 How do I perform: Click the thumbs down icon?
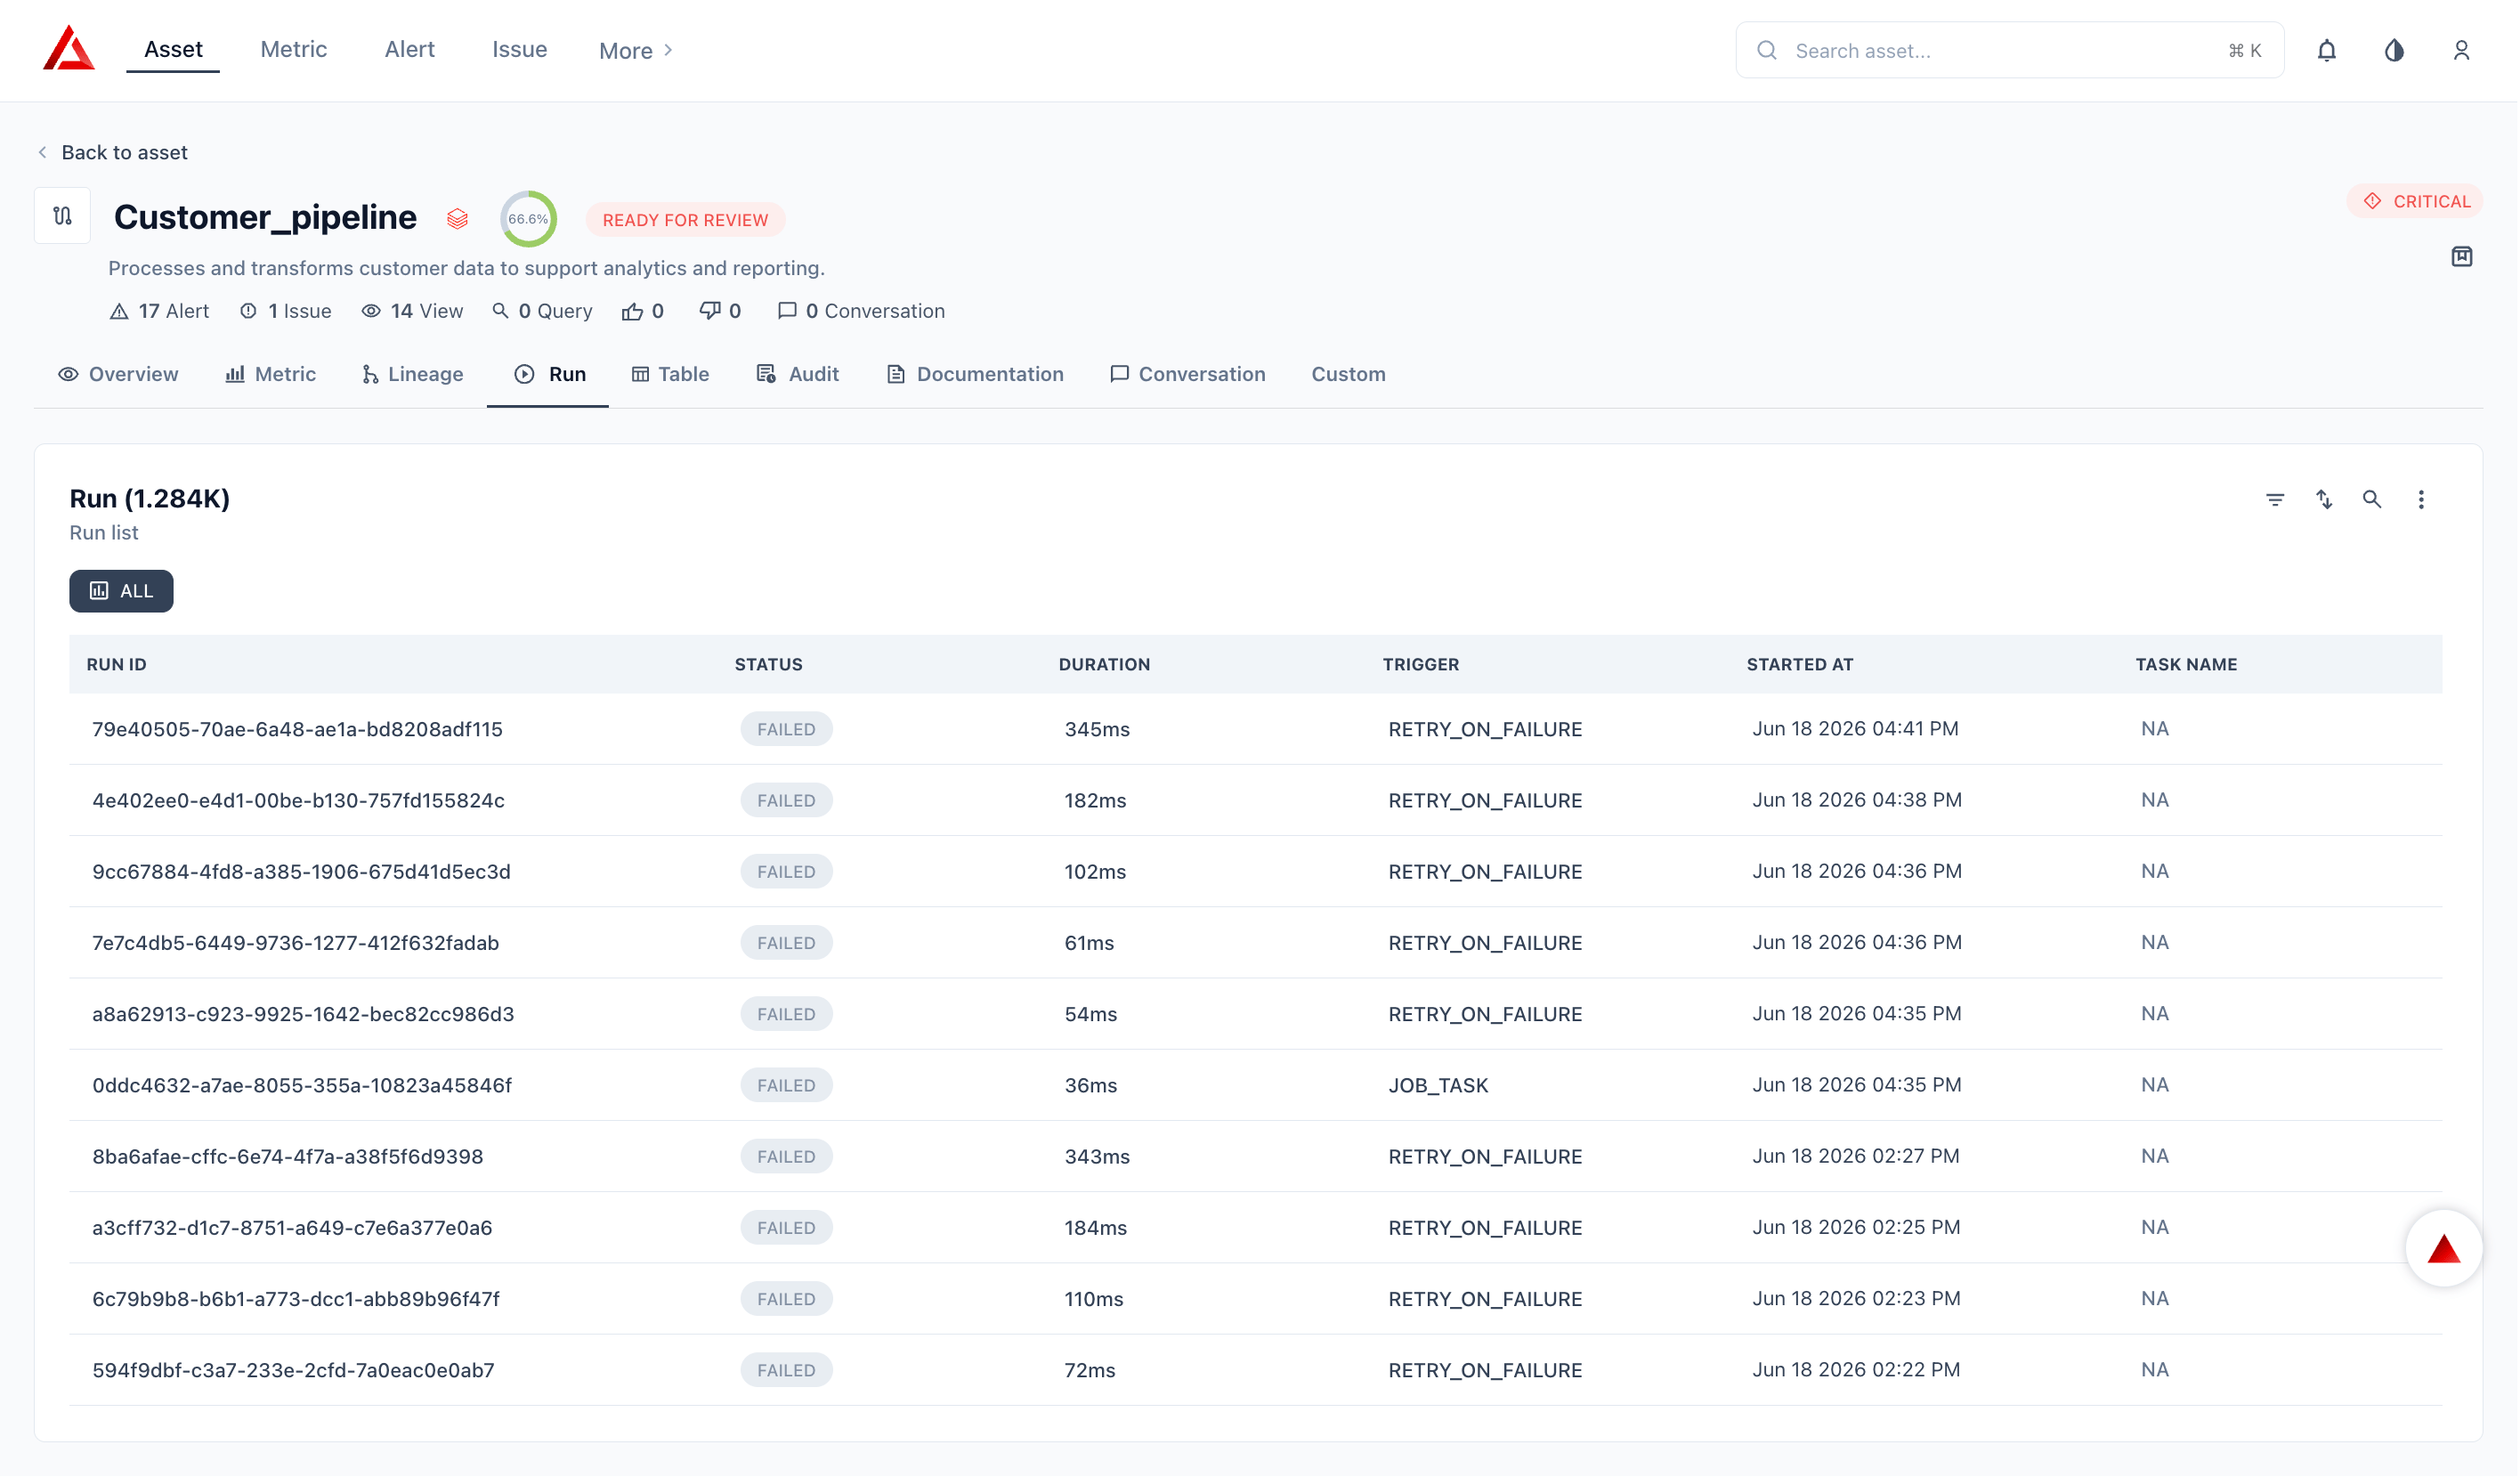[x=710, y=311]
